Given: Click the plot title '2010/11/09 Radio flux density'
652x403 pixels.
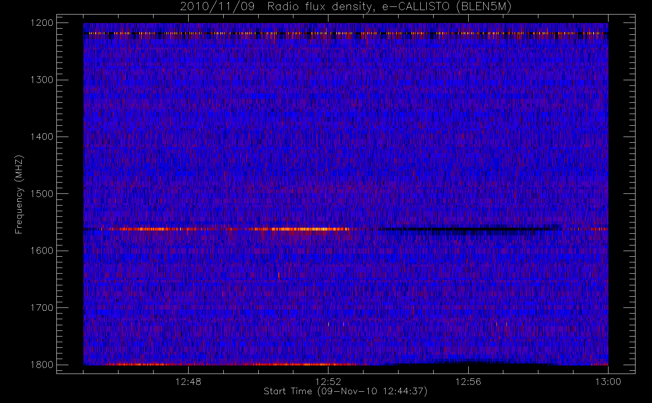Looking at the screenshot, I should click(346, 6).
